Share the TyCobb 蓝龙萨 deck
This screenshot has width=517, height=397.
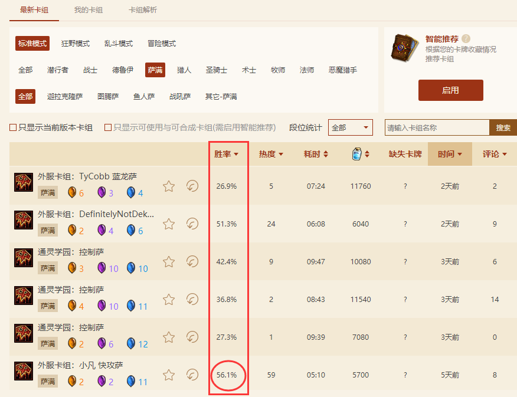(192, 186)
